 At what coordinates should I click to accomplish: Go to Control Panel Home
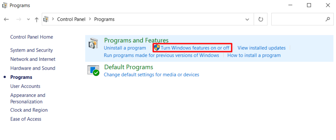click(x=31, y=37)
